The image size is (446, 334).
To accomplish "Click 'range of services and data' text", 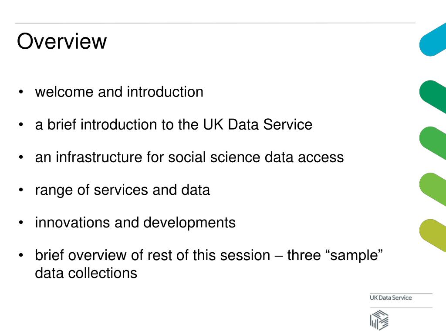I will coord(122,190).
